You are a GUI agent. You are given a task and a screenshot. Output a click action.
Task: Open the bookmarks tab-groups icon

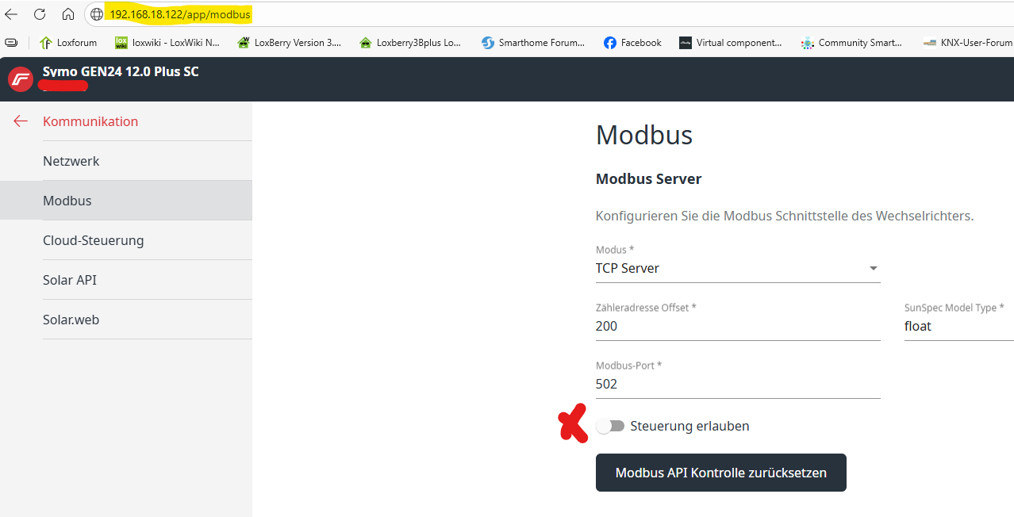pyautogui.click(x=11, y=43)
